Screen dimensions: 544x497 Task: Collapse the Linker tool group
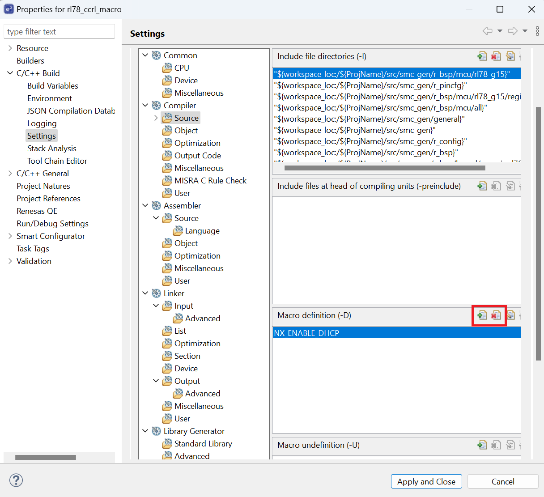(x=145, y=293)
